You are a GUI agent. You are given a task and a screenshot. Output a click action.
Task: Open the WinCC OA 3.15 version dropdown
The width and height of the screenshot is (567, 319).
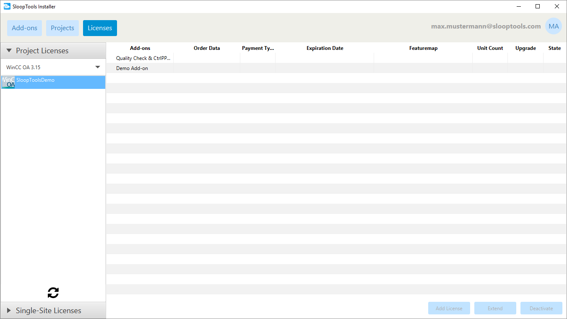(x=53, y=67)
